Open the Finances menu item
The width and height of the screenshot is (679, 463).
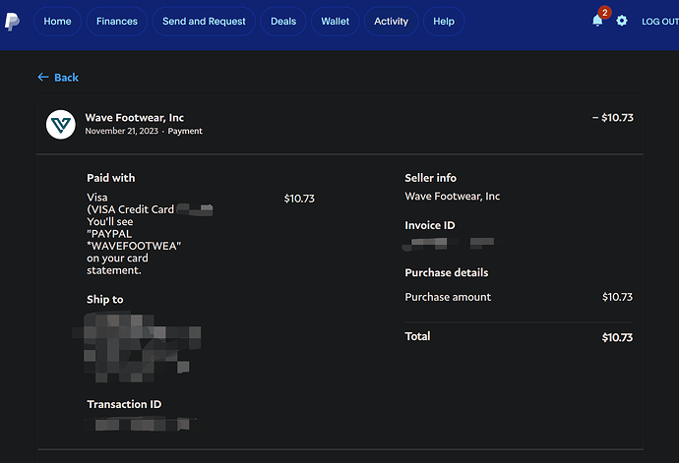pyautogui.click(x=117, y=22)
